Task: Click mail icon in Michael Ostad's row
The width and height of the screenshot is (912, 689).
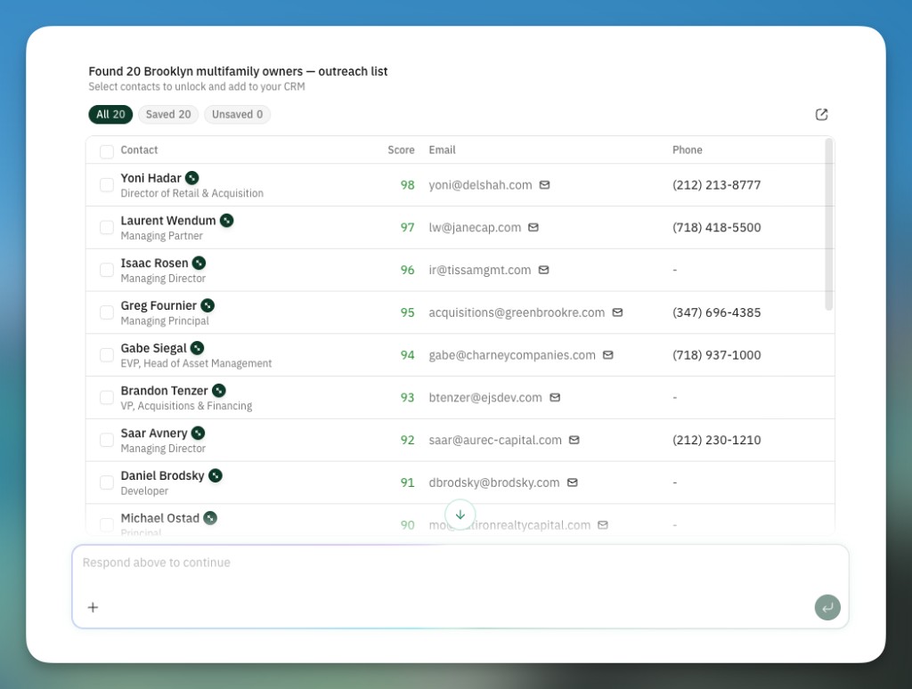Action: (603, 524)
